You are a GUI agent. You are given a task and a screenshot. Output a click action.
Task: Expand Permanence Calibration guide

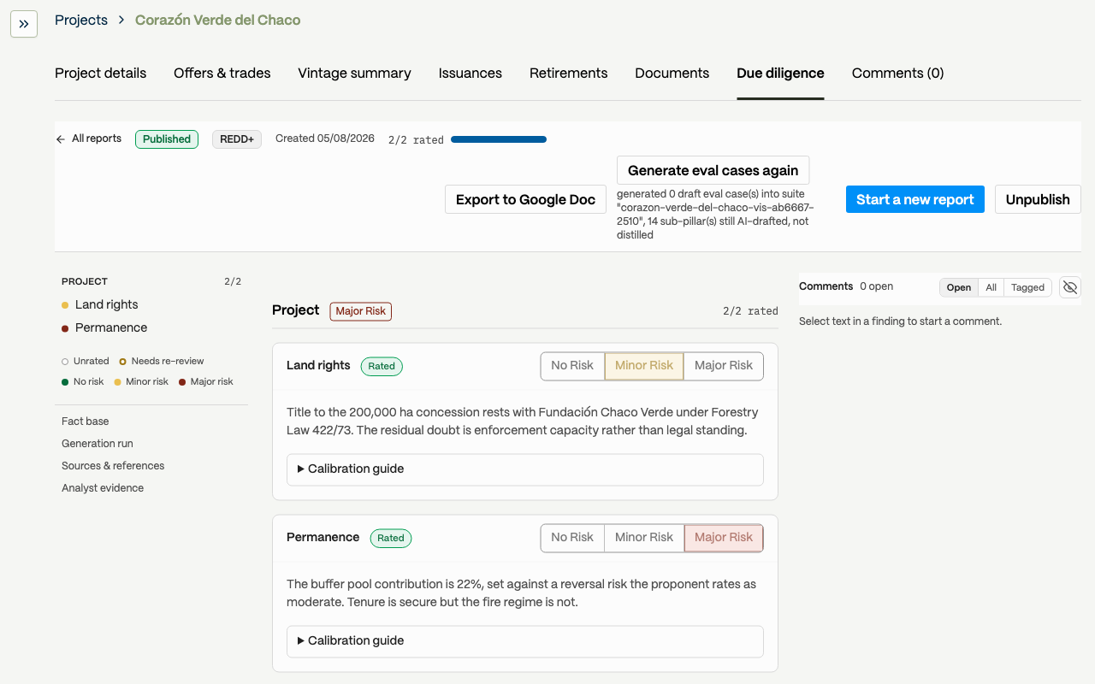(x=525, y=641)
